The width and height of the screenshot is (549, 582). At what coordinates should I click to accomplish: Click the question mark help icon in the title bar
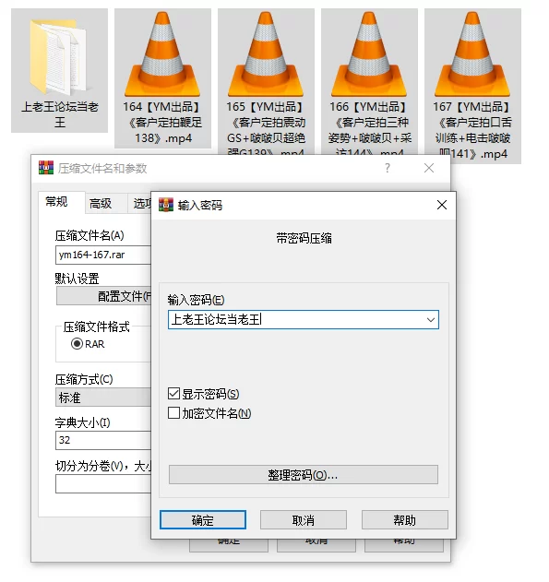pyautogui.click(x=388, y=168)
